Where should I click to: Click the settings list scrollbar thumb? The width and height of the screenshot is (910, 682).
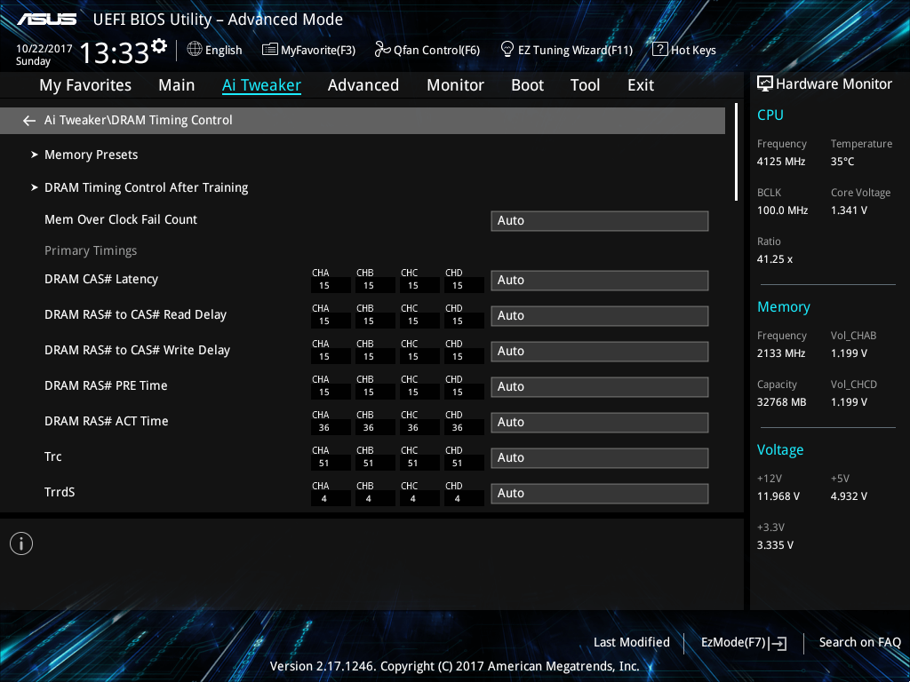pos(736,152)
